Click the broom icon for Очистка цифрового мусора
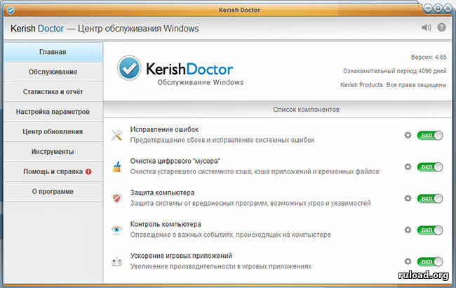The width and height of the screenshot is (456, 288). [116, 167]
